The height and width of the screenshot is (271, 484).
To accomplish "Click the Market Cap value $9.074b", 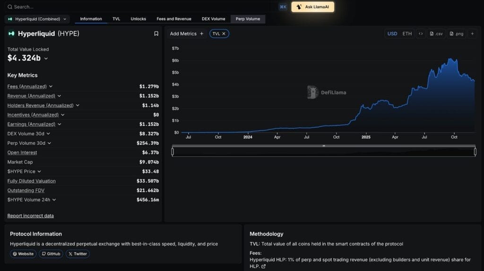I will coord(149,162).
